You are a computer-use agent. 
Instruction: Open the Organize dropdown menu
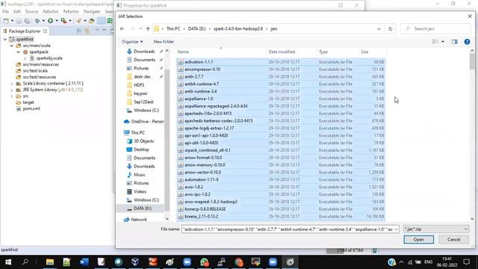click(x=132, y=42)
